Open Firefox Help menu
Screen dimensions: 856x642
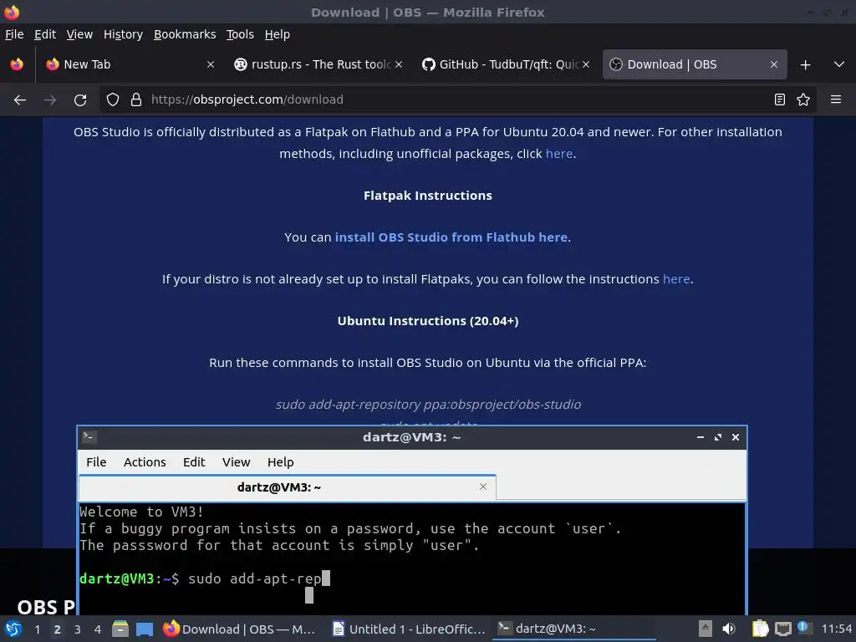pos(278,34)
